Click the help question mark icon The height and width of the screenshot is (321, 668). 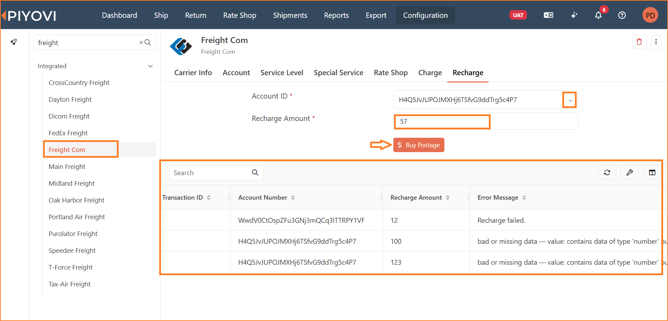click(622, 15)
